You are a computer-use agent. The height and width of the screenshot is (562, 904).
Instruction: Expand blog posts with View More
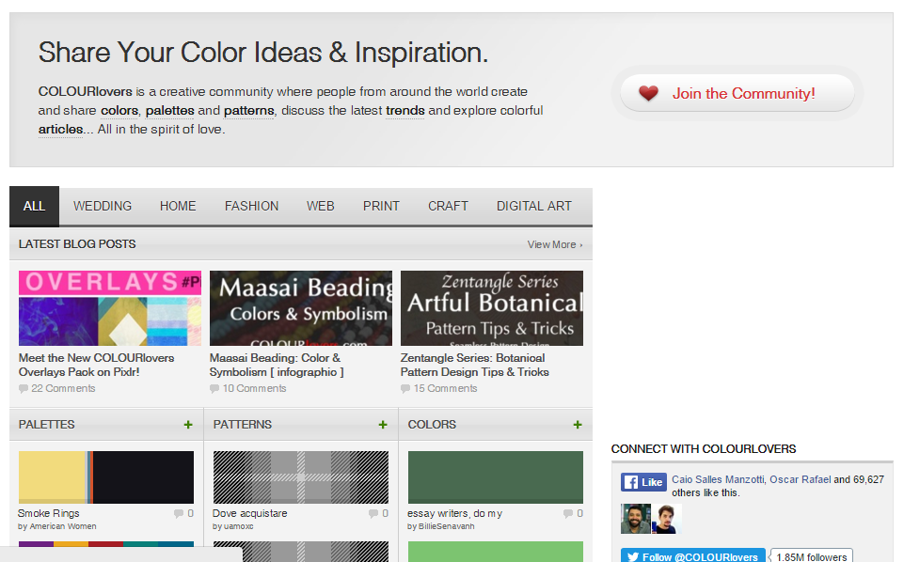pyautogui.click(x=554, y=244)
